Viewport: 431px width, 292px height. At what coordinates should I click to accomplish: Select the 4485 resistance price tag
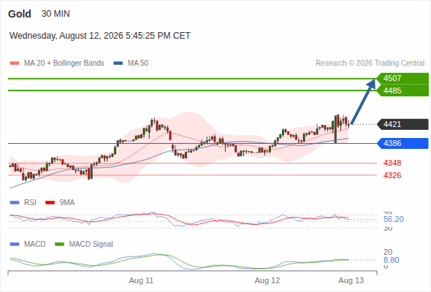pos(403,91)
